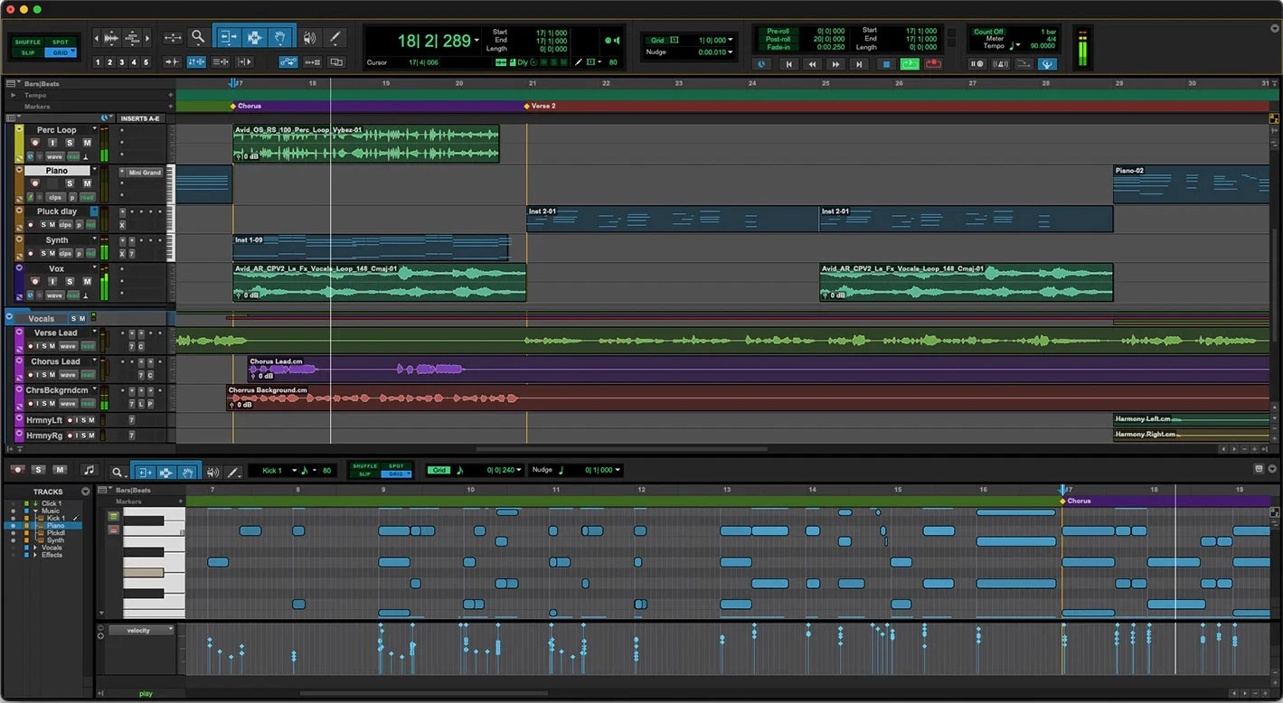
Task: Click the blue Tempo Ruler Enable (Conductor) icon
Action: tap(1046, 64)
